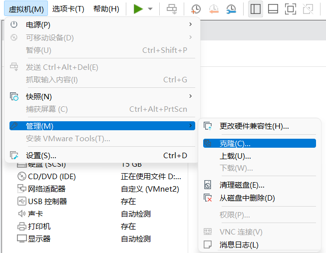Click the snapshot icon beside 快照(N)
The image size is (326, 253).
(x=14, y=96)
